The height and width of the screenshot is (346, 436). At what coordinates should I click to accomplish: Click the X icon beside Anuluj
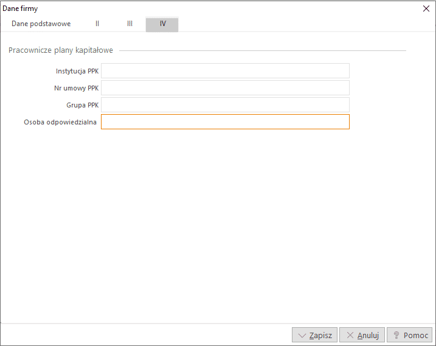tap(350, 335)
